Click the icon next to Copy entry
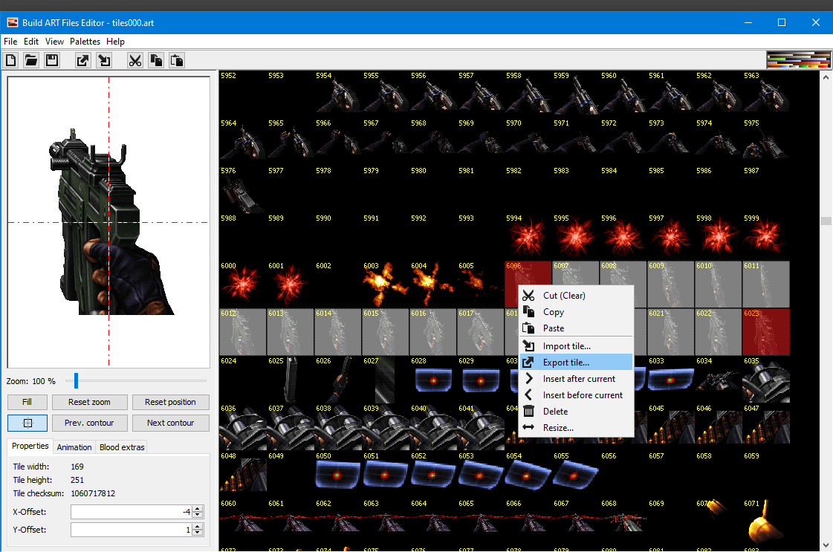The width and height of the screenshot is (833, 552). coord(528,312)
